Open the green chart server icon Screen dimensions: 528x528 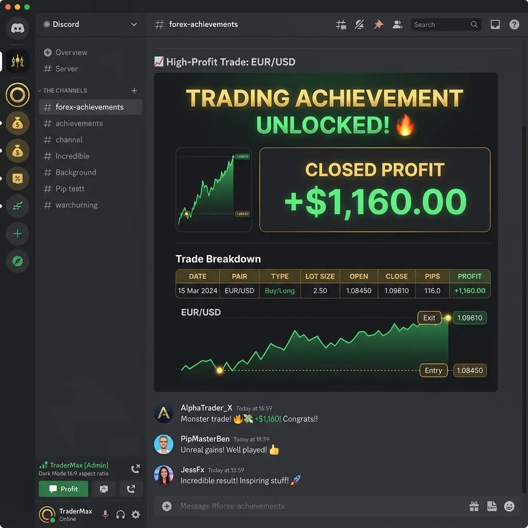coord(18,206)
